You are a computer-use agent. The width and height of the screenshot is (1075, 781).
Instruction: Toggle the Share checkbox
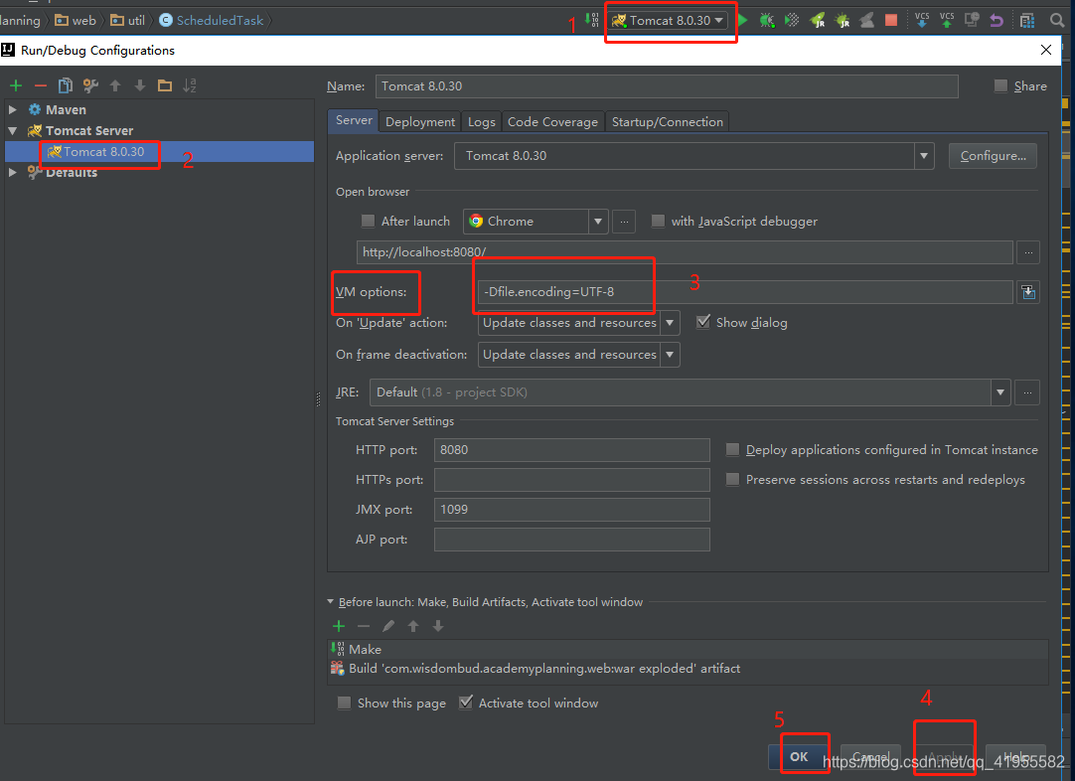pos(1000,85)
